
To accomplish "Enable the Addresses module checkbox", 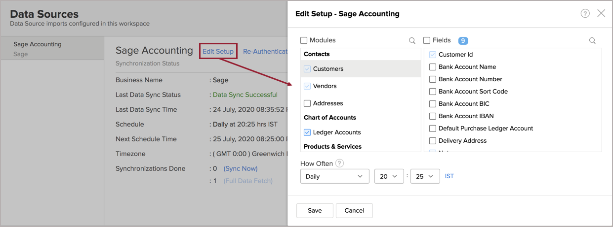I will (x=307, y=103).
